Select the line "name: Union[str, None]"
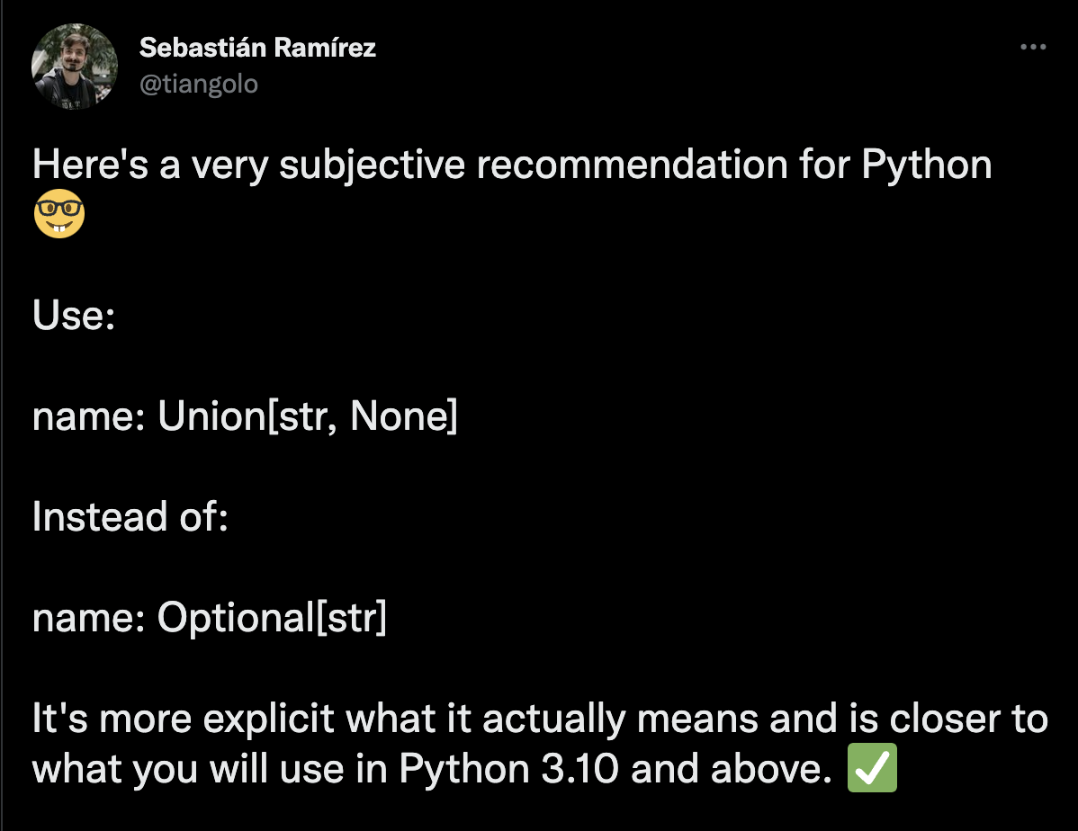 (x=245, y=415)
